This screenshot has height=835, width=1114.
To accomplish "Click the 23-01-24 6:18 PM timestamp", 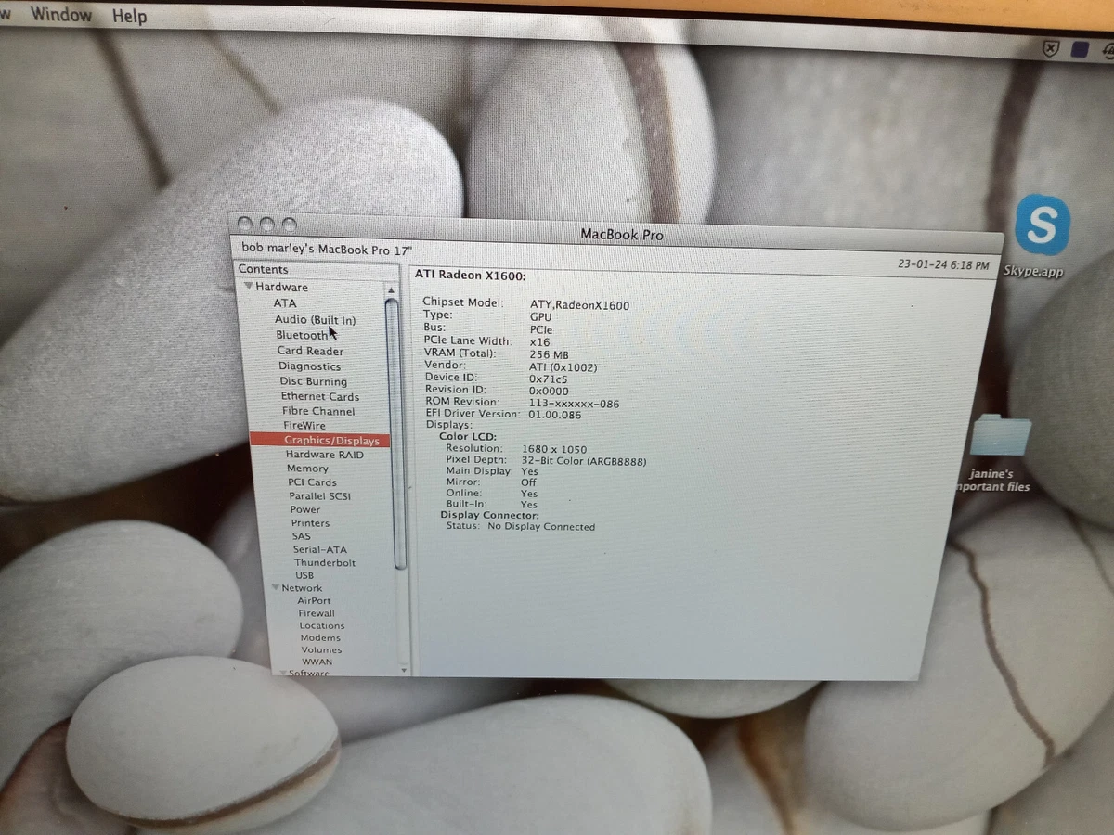I will tap(943, 265).
